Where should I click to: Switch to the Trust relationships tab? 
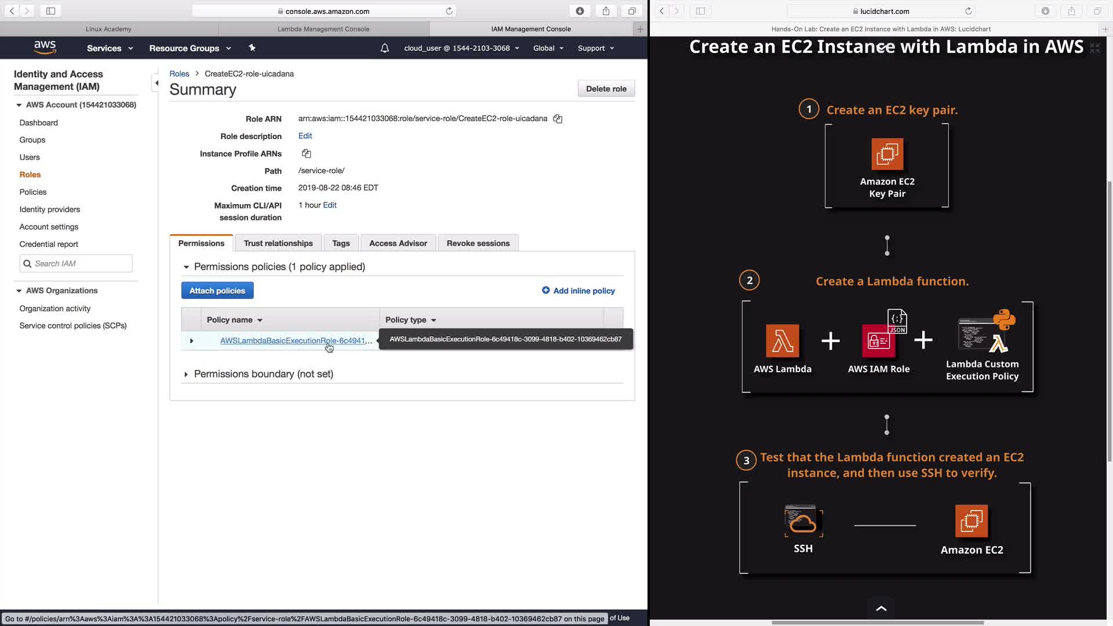point(278,243)
